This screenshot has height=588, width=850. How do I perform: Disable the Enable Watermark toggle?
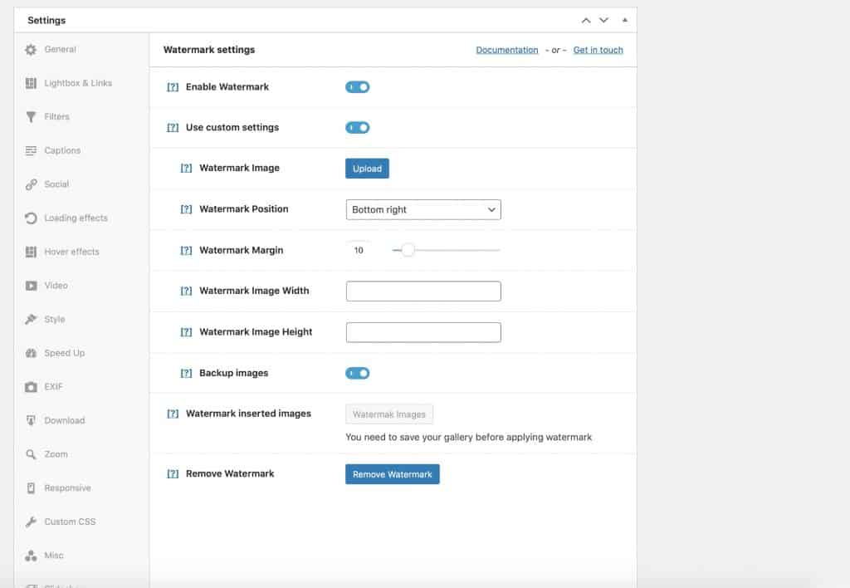tap(358, 86)
